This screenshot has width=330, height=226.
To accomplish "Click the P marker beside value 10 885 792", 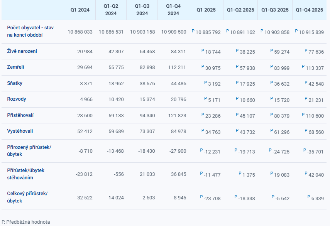I will click(193, 30).
